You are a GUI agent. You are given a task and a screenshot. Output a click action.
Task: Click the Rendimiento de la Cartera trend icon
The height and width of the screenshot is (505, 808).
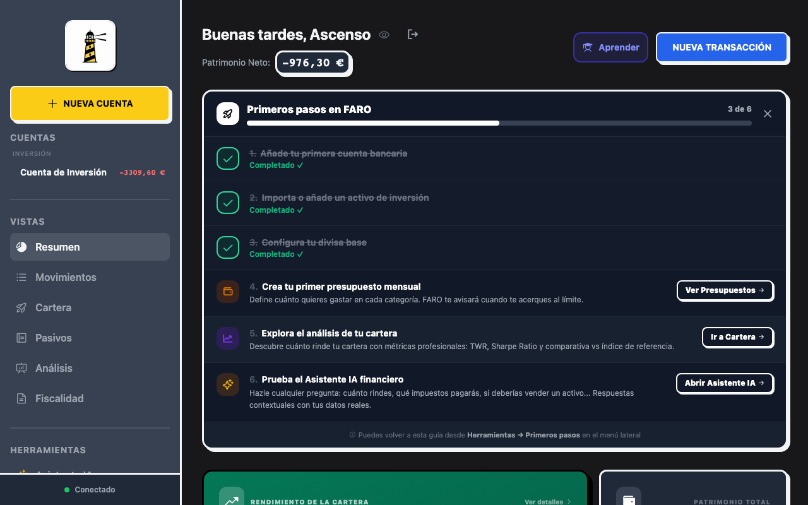pyautogui.click(x=232, y=500)
